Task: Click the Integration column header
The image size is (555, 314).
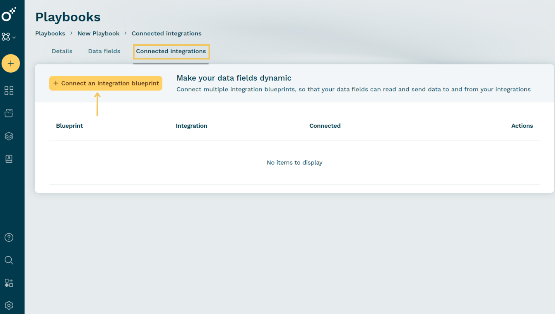Action: point(191,126)
